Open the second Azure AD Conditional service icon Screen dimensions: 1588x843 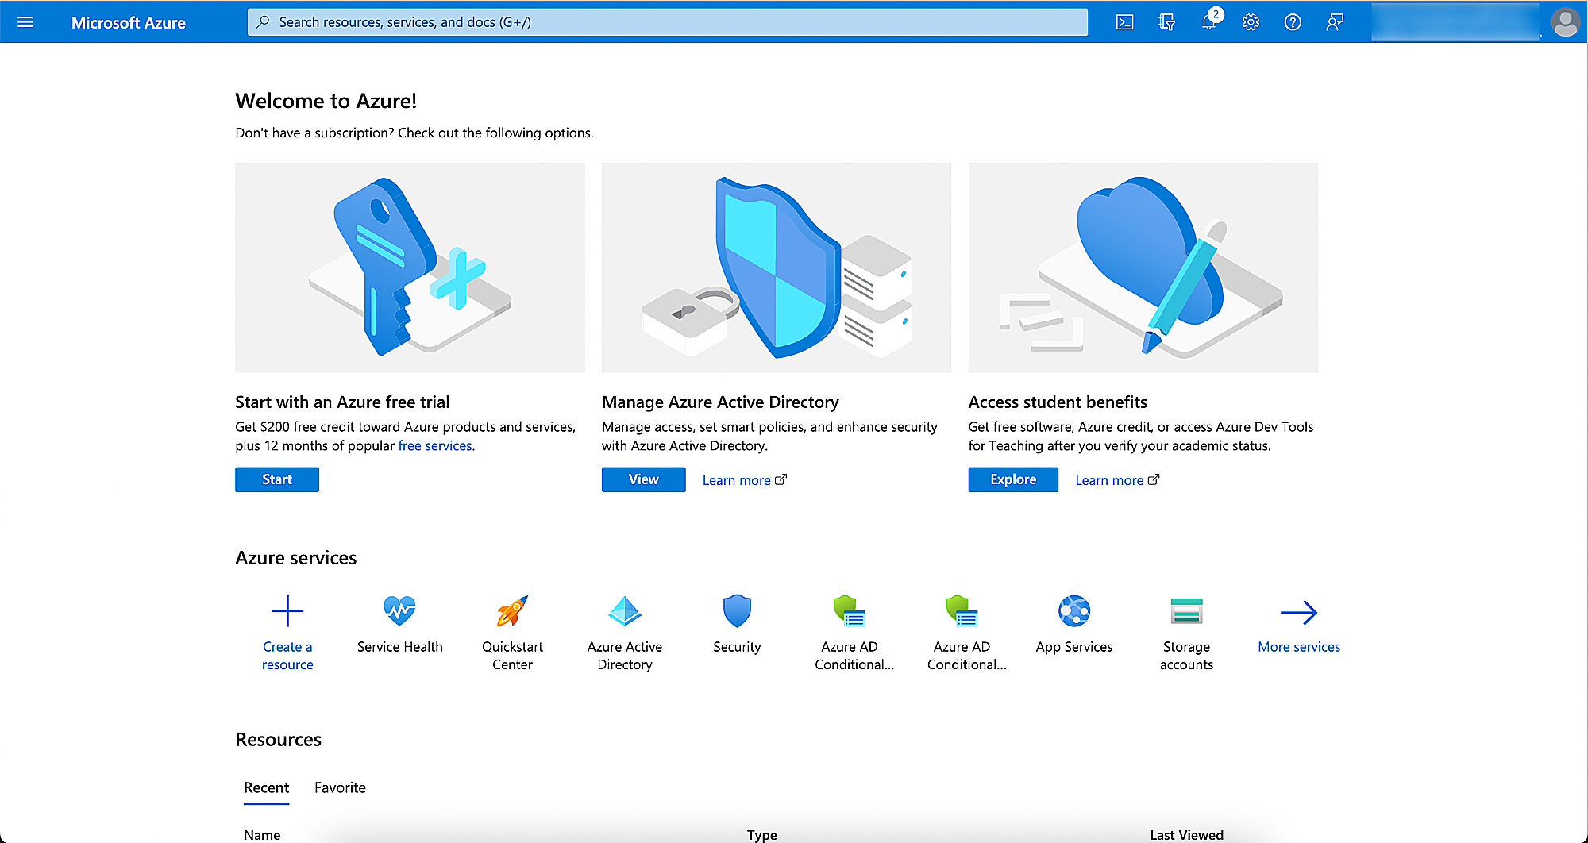coord(962,611)
